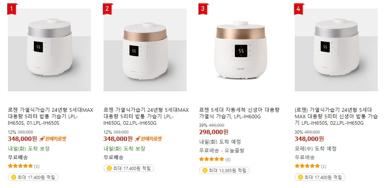Click 판매자로켓 badge on first product
The height and width of the screenshot is (188, 385).
pos(53,139)
